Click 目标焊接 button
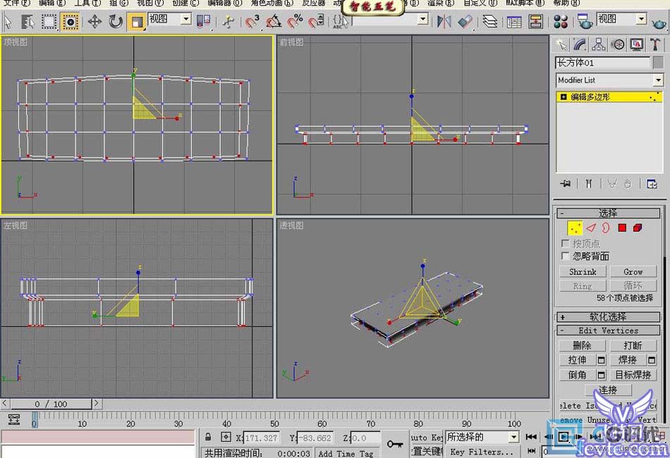This screenshot has width=670, height=458. (633, 375)
